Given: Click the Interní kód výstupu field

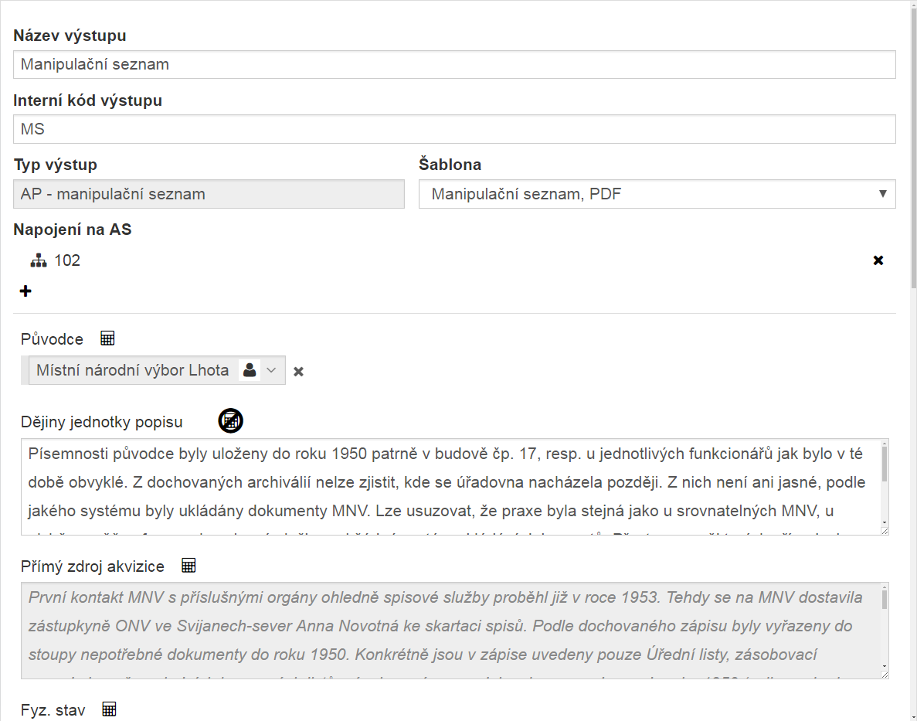Looking at the screenshot, I should [x=454, y=129].
